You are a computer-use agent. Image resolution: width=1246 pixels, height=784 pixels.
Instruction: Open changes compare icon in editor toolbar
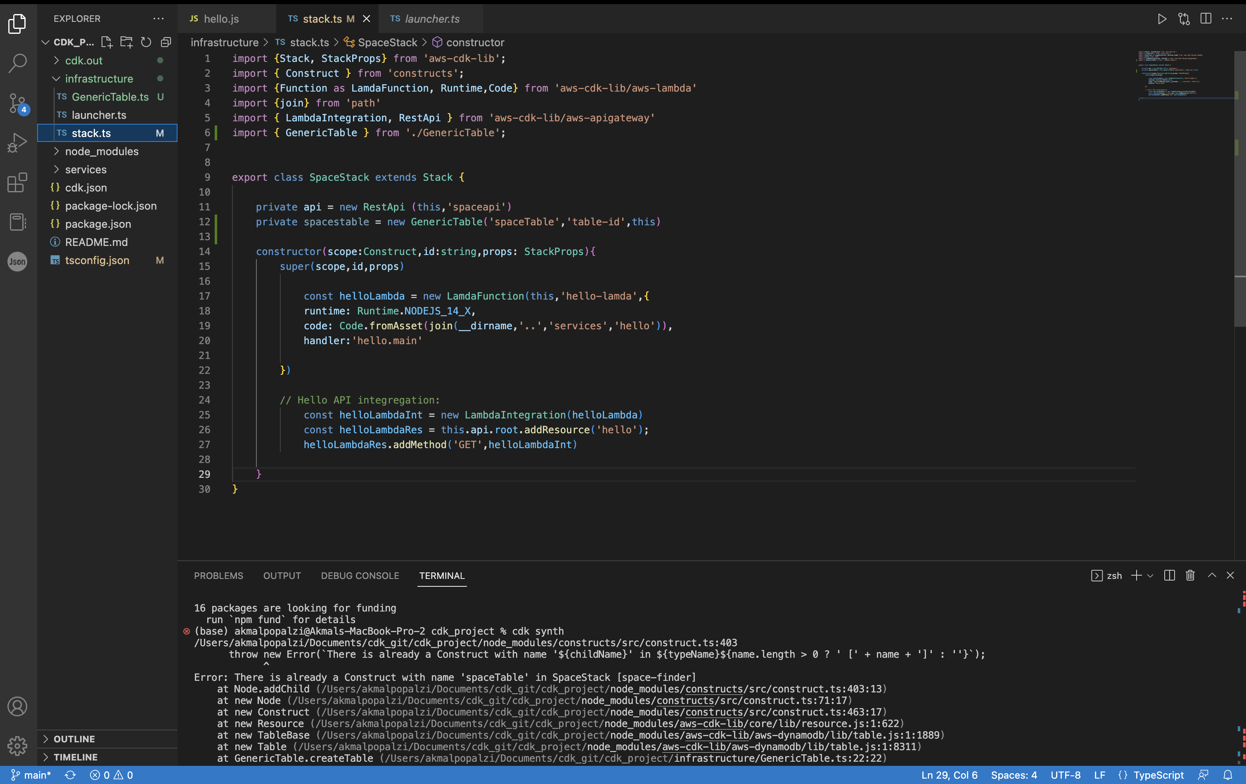click(1184, 19)
